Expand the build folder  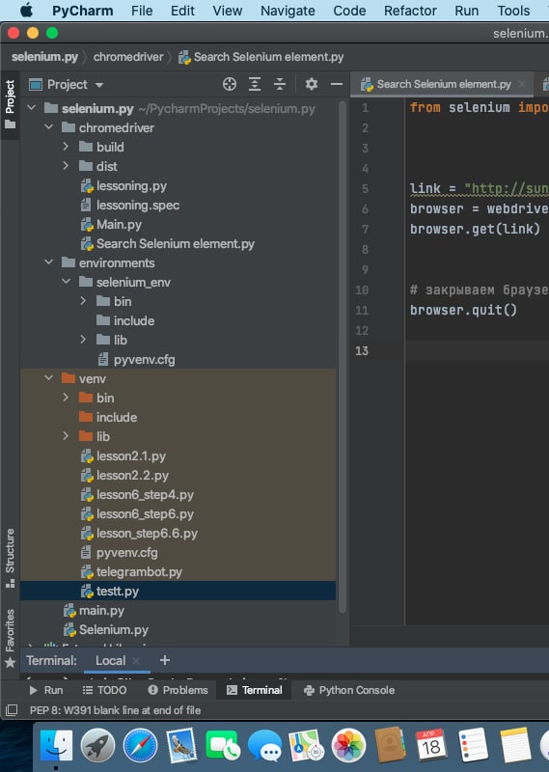pyautogui.click(x=66, y=147)
